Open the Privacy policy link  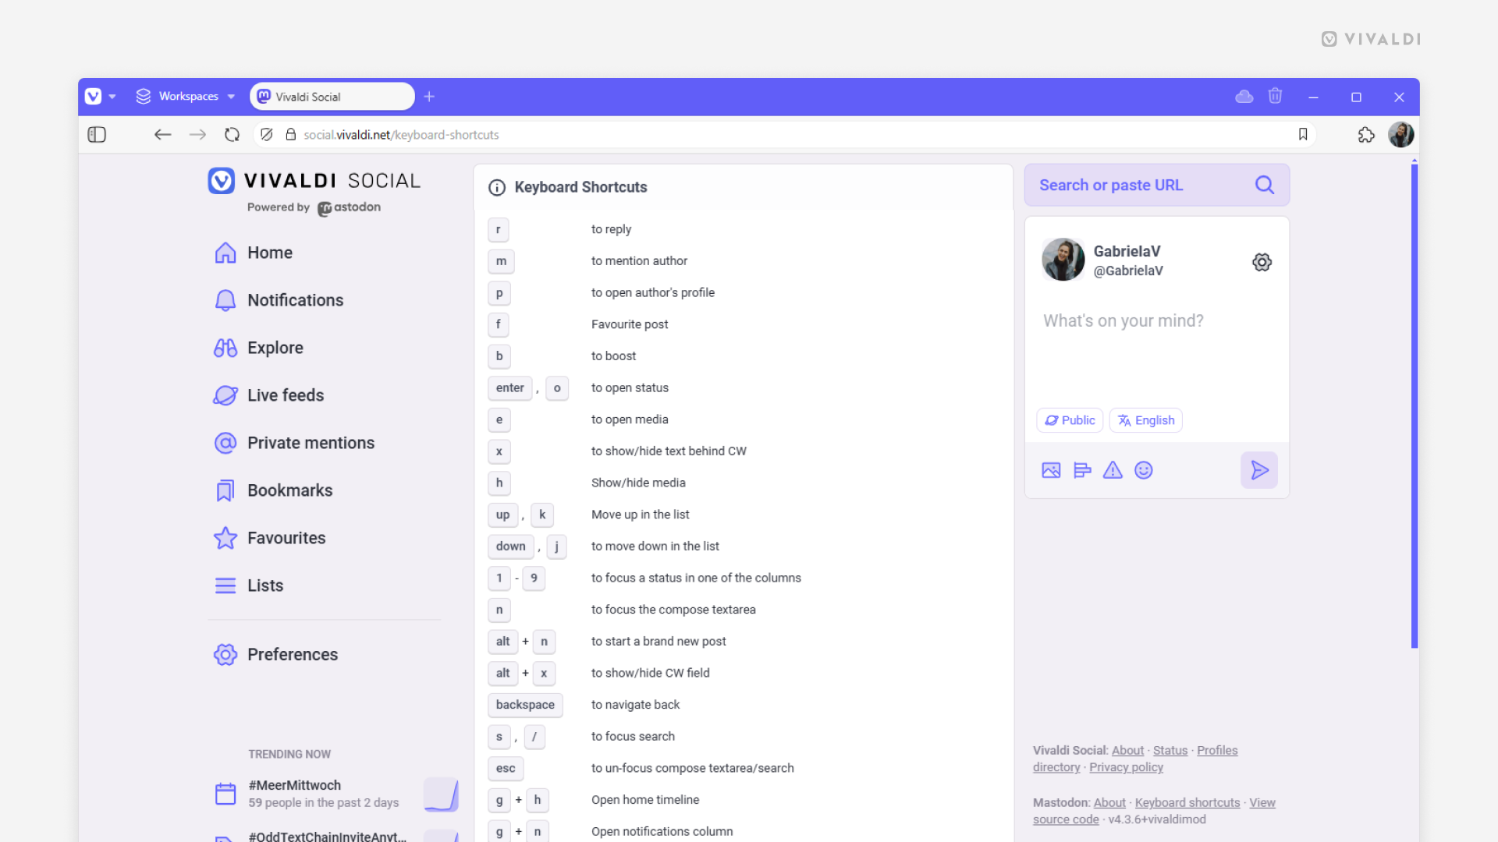[1126, 767]
